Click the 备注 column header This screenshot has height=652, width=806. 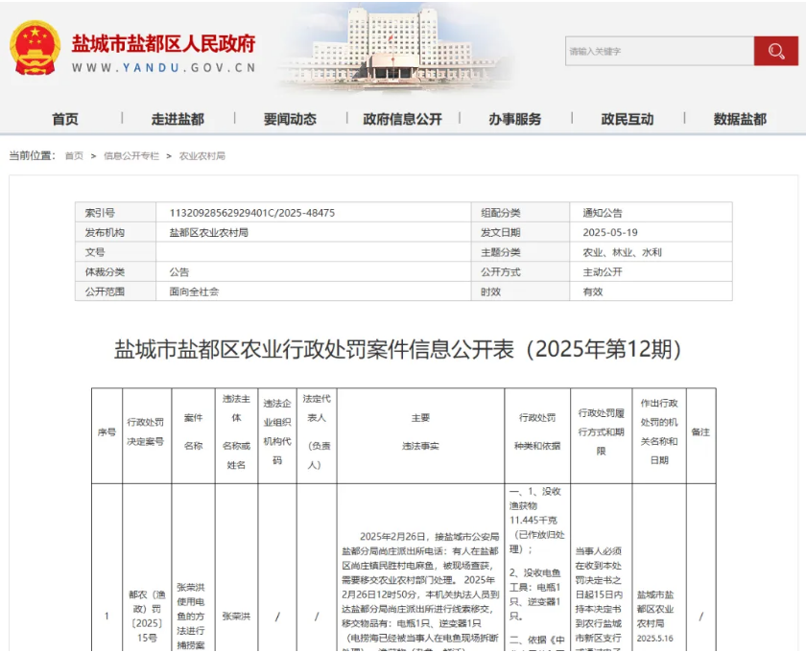tap(701, 435)
